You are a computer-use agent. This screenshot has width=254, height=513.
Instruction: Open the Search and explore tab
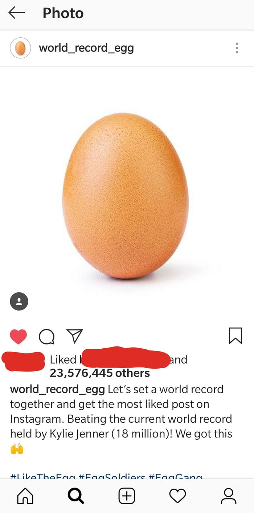(x=76, y=496)
